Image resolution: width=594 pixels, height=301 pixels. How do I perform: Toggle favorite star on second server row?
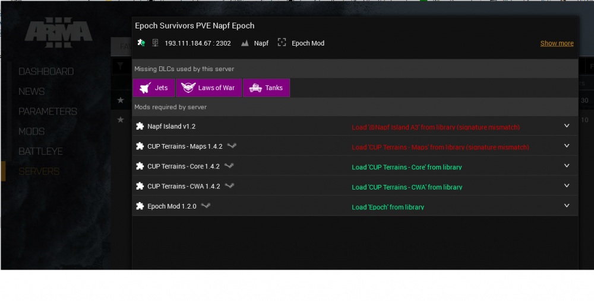121,120
